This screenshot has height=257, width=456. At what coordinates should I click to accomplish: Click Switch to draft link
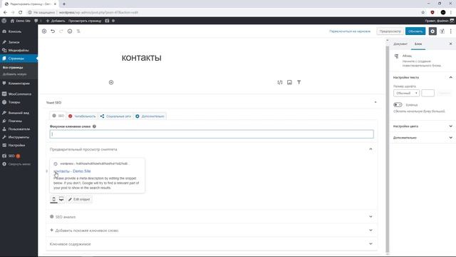coord(350,31)
